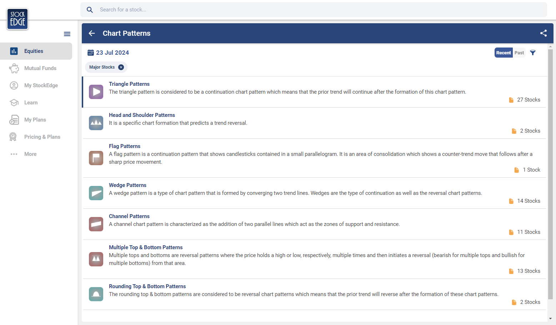Screen dimensions: 556x325
Task: Expand the More menu in sidebar
Action: [30, 154]
